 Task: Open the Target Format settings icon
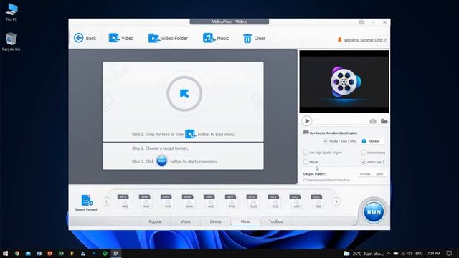click(x=87, y=201)
